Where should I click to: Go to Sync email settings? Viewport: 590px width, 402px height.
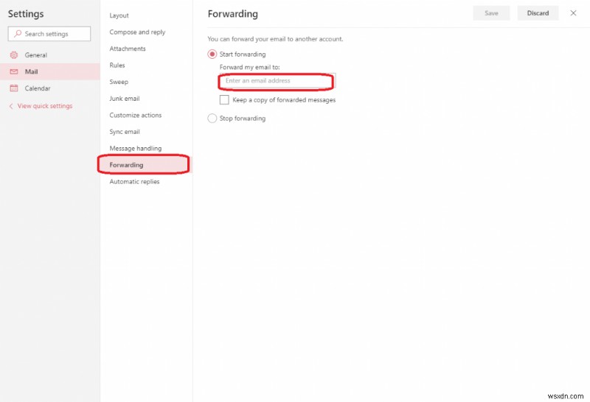tap(125, 132)
